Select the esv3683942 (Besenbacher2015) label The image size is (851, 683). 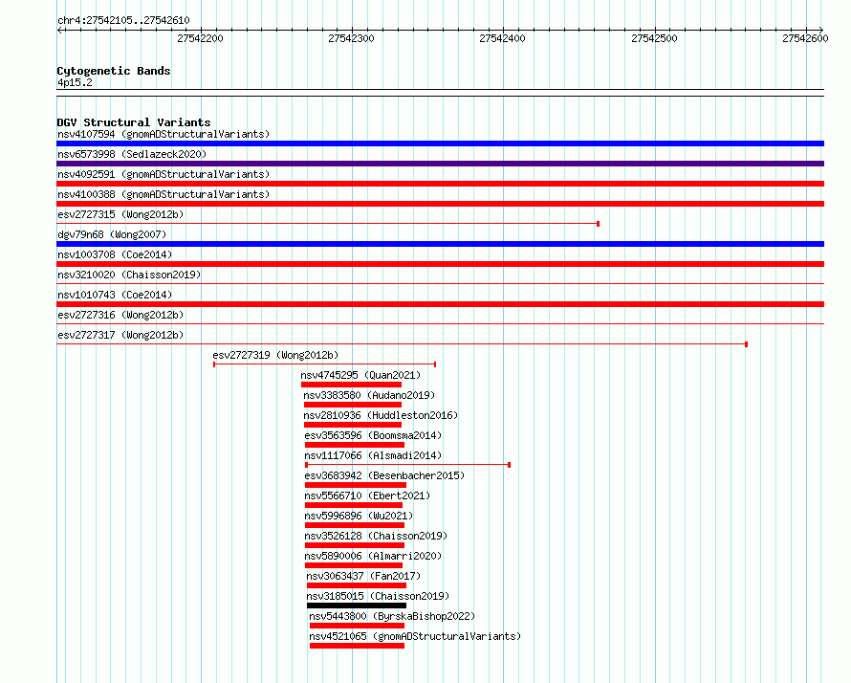(x=384, y=475)
